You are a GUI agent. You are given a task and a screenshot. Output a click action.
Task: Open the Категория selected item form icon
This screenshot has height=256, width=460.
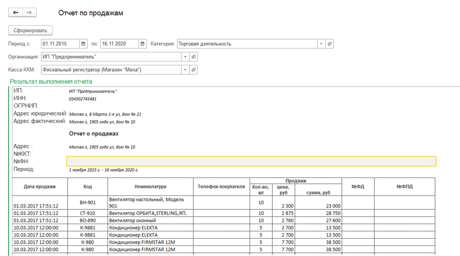tap(330, 44)
